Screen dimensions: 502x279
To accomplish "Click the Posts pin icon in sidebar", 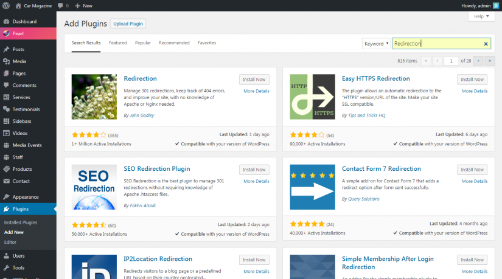I will pos(6,49).
